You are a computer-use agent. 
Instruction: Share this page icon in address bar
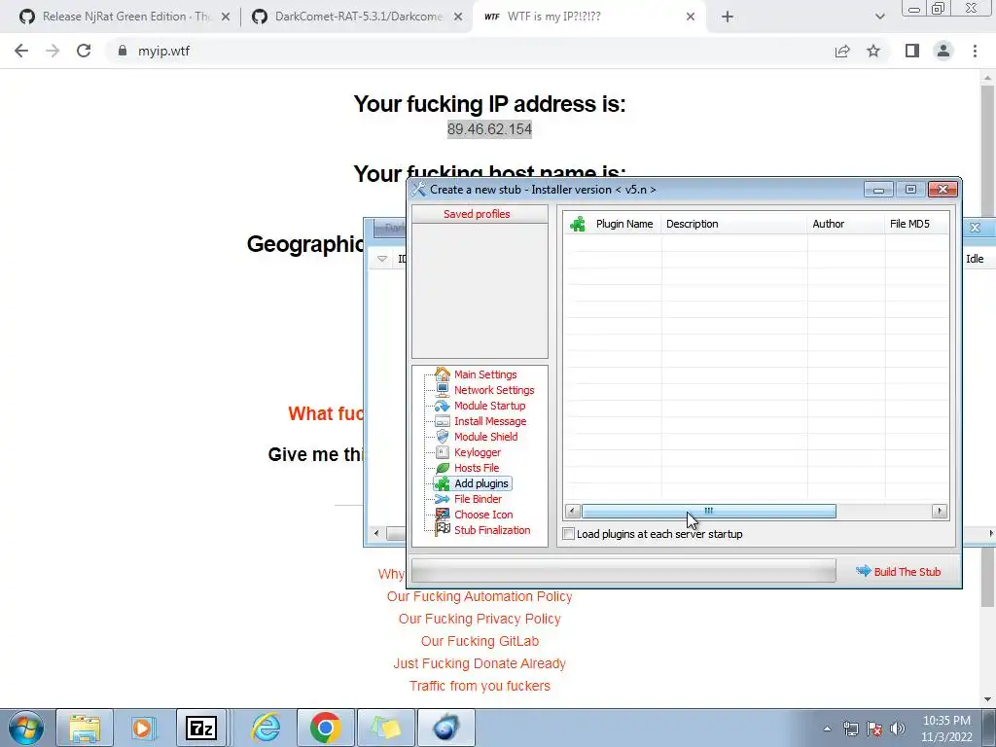(x=842, y=51)
